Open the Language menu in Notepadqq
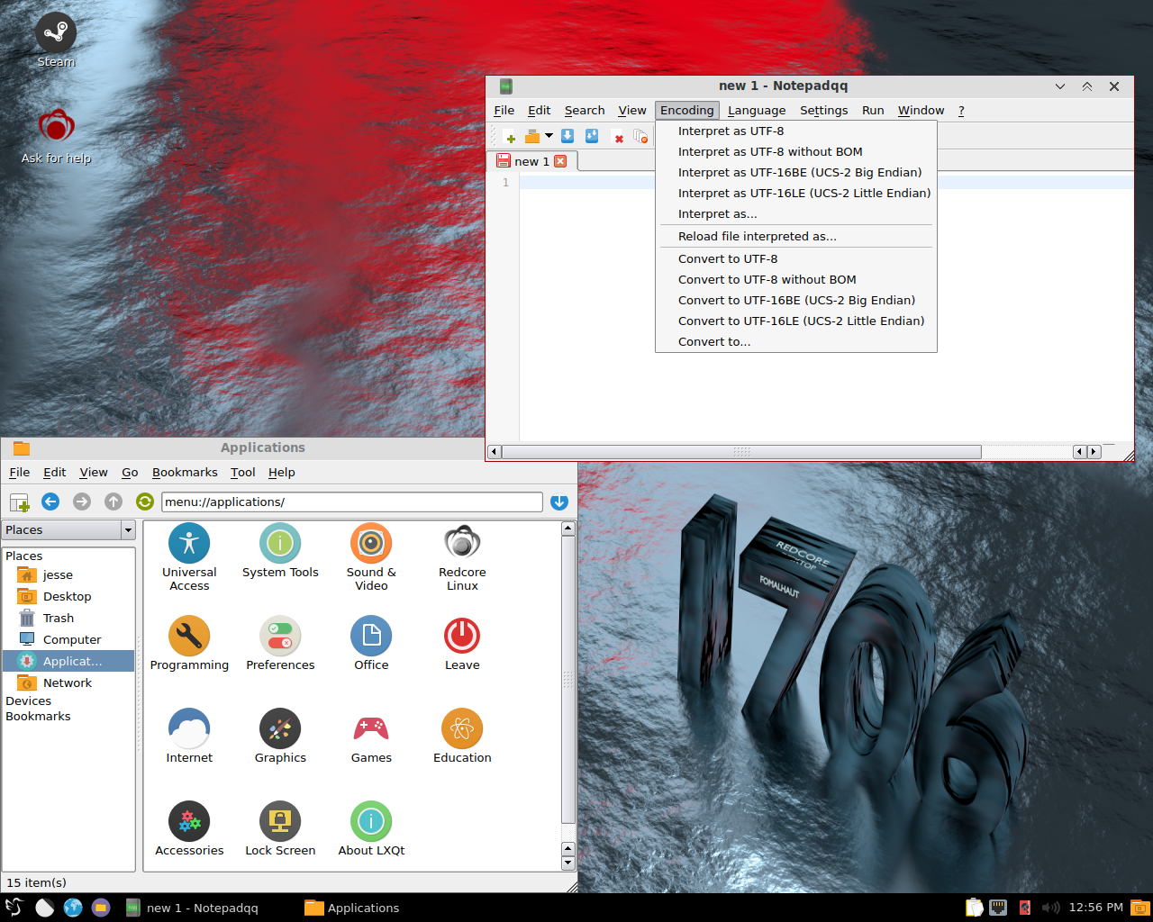 (757, 111)
